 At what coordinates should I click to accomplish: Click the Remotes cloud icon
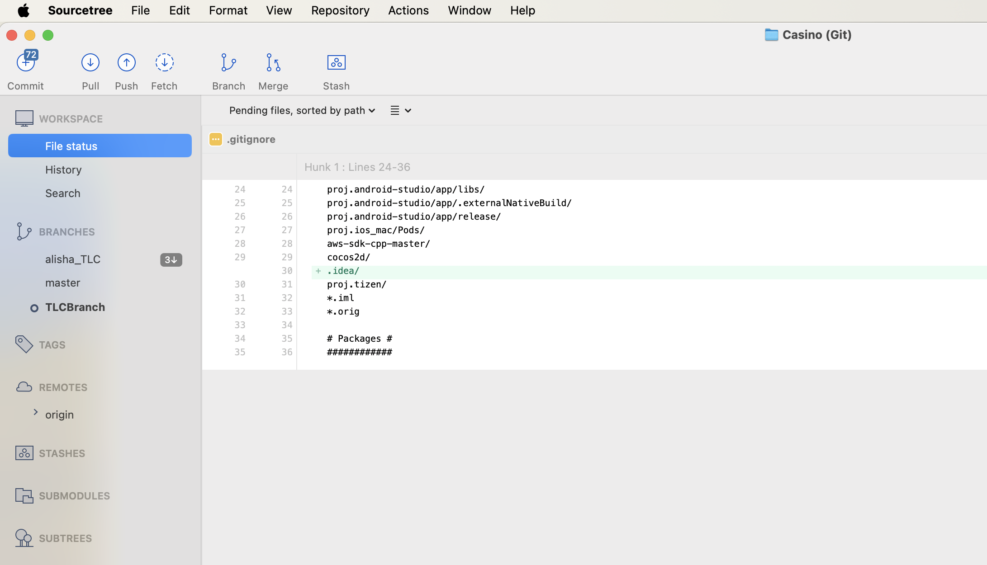24,387
